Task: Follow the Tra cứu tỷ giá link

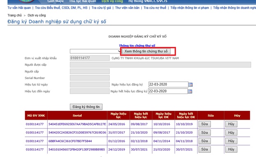Action: coord(101,8)
